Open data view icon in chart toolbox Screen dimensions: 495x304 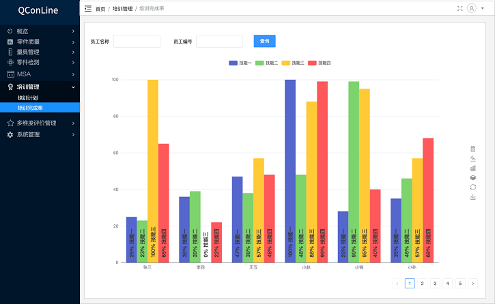click(x=472, y=149)
